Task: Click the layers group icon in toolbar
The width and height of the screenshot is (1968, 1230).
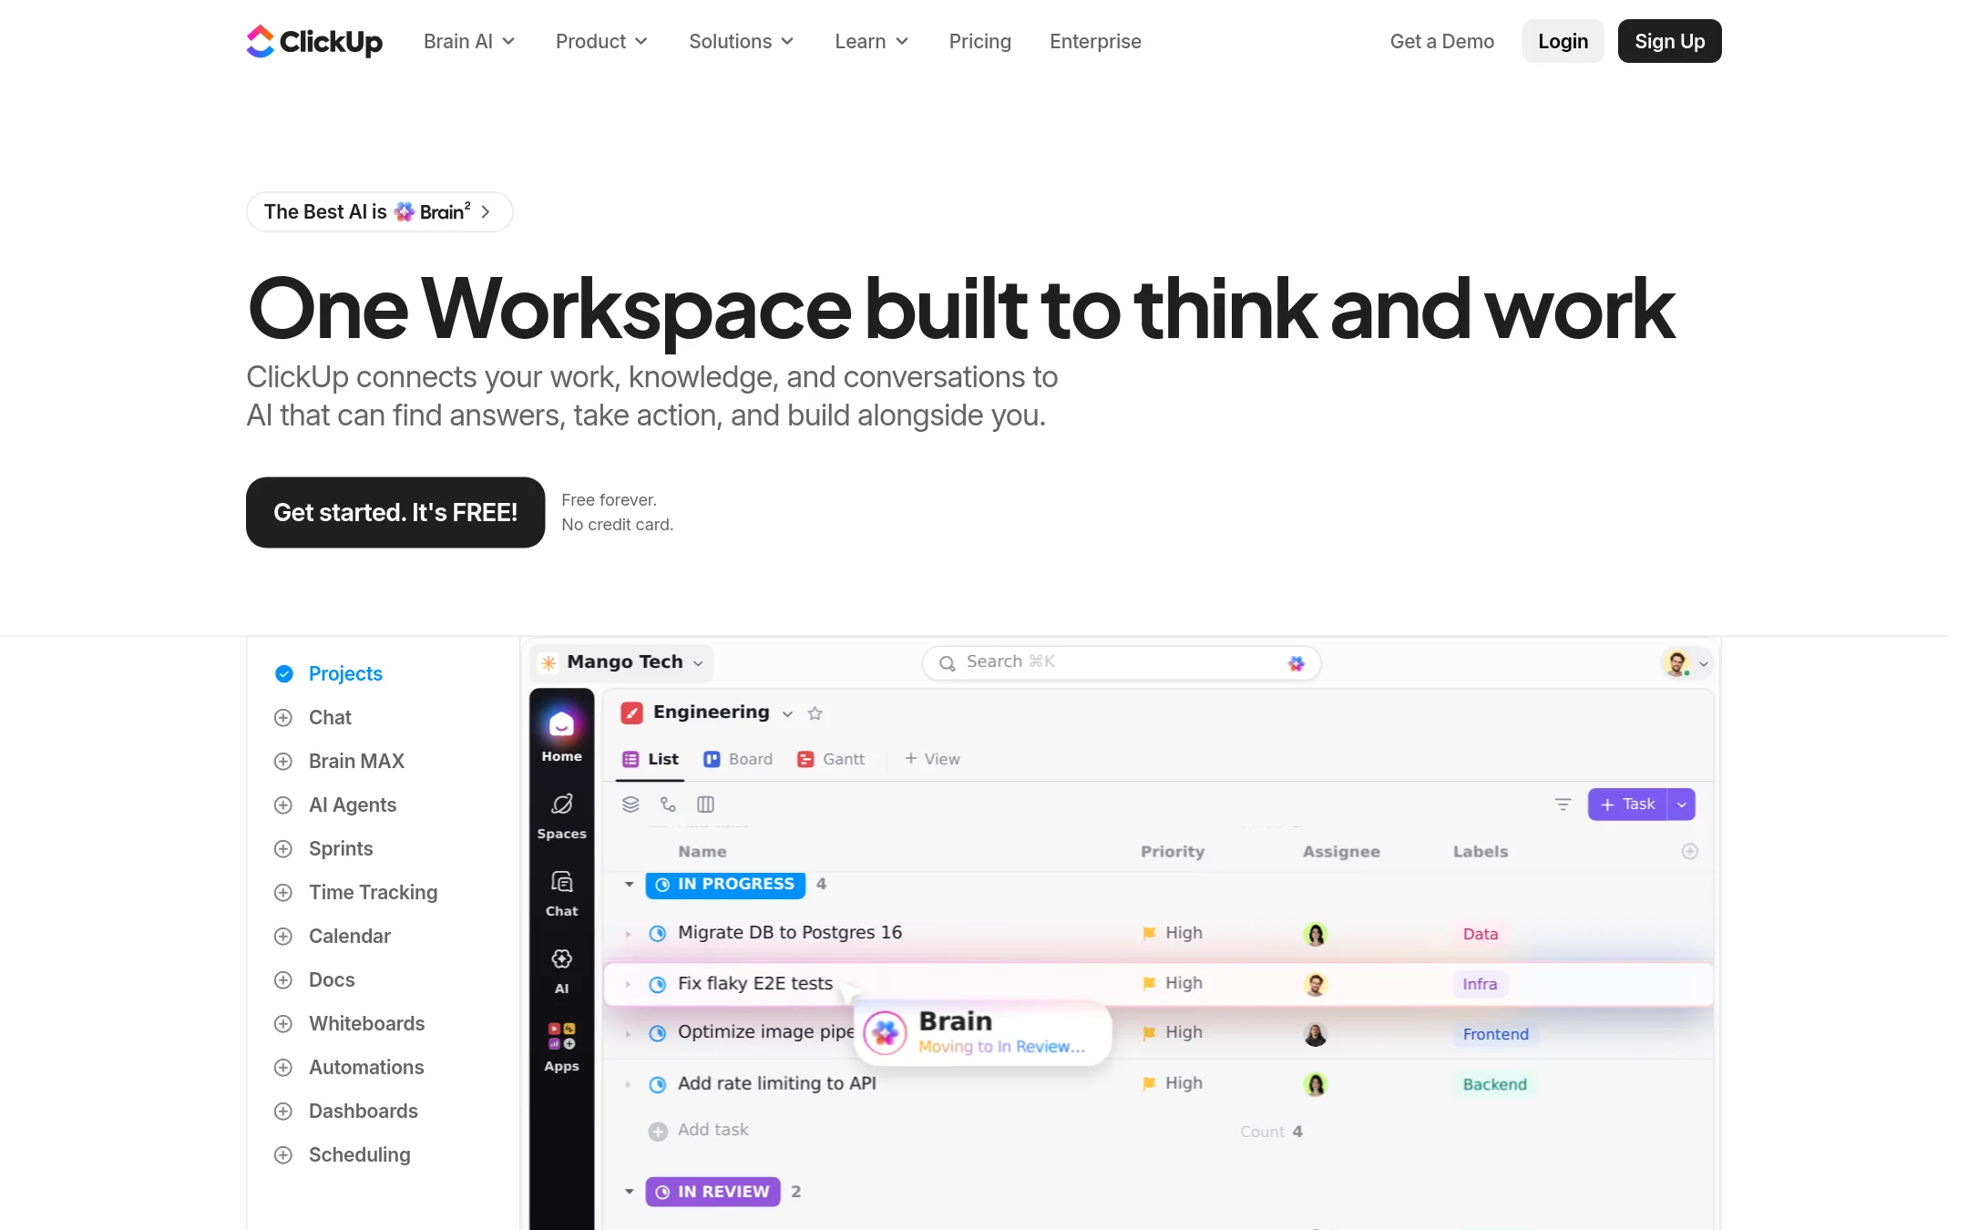Action: coord(630,804)
